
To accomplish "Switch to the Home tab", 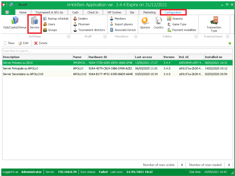I will [23, 12].
